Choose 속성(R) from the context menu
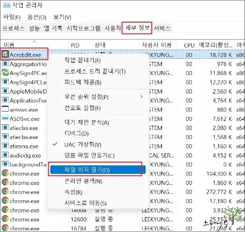The height and width of the screenshot is (232, 245). [98, 192]
